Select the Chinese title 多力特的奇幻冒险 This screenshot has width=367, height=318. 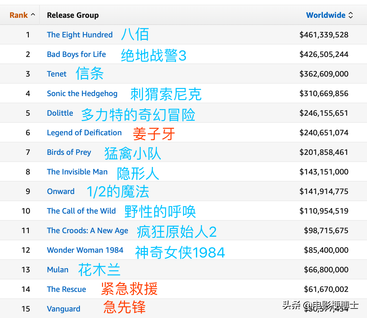(x=138, y=115)
